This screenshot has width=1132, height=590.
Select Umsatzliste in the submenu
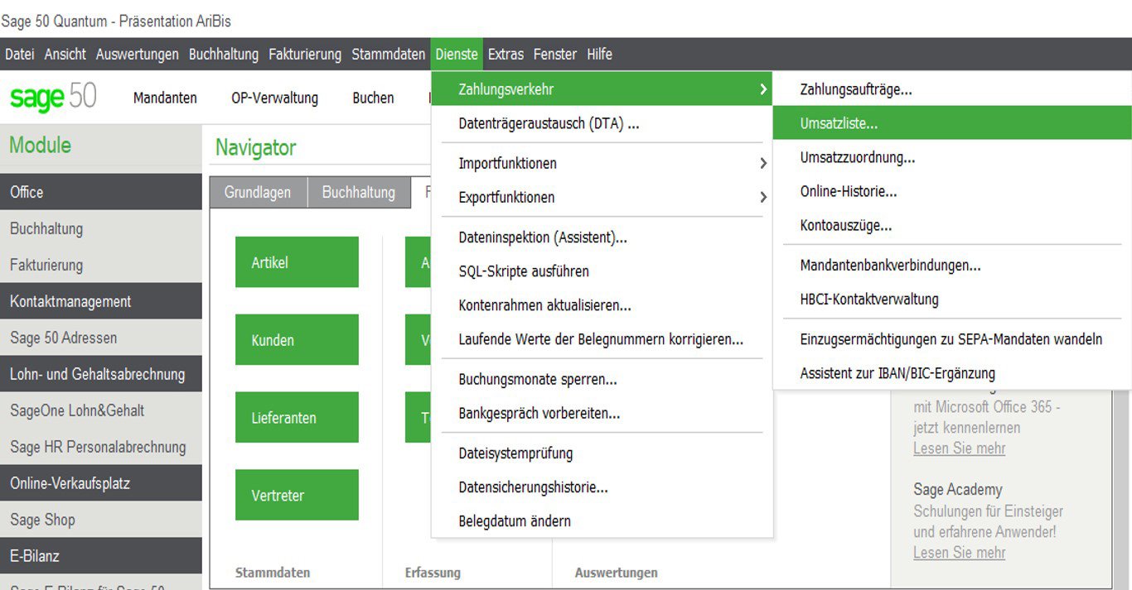click(x=839, y=123)
